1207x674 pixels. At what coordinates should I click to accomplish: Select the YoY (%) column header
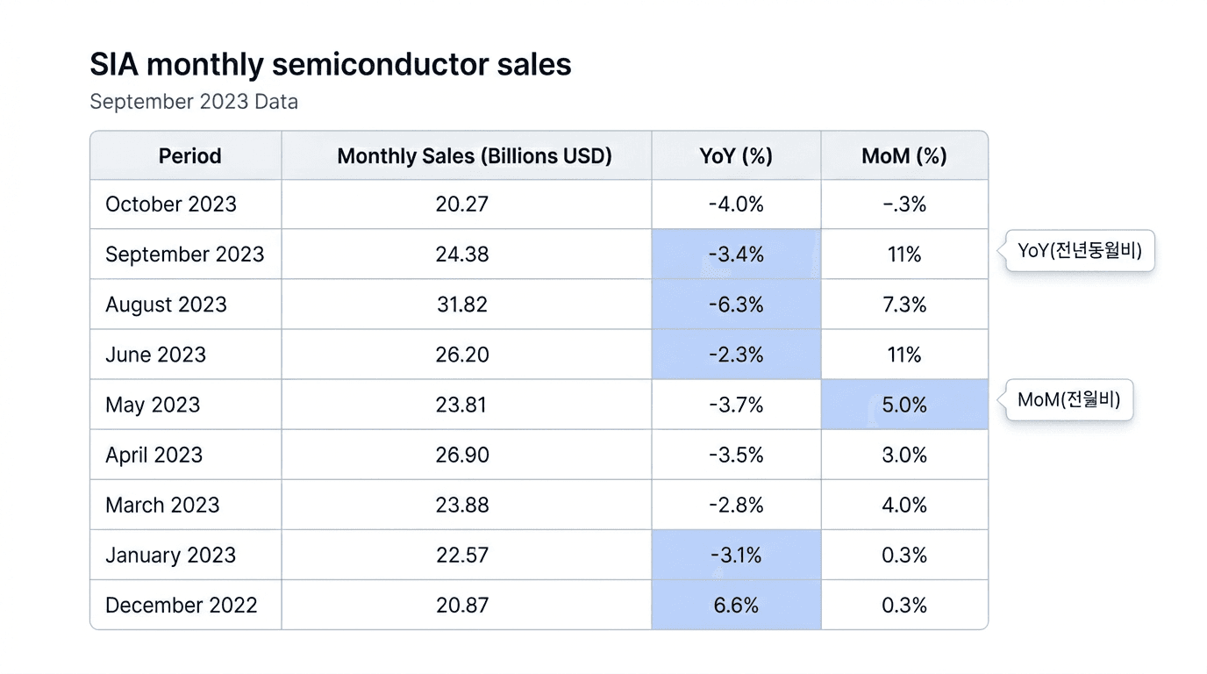736,156
